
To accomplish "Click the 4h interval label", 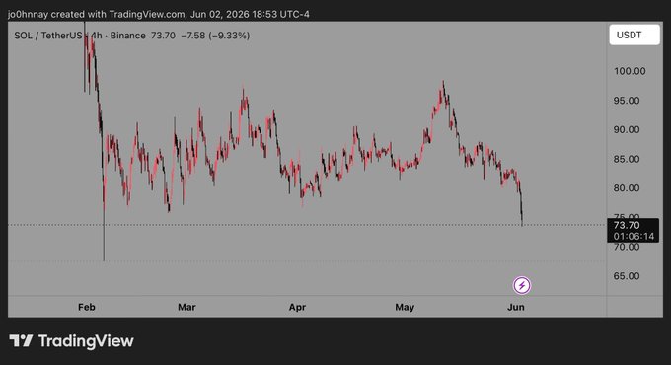I will click(x=96, y=36).
